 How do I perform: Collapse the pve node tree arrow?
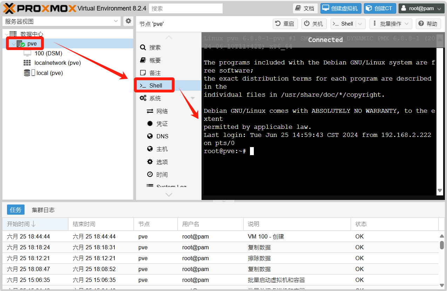point(13,44)
